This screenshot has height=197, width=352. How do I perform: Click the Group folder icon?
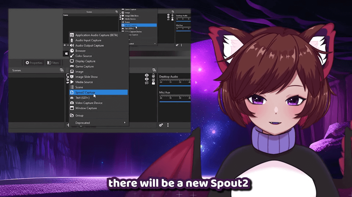(72, 115)
